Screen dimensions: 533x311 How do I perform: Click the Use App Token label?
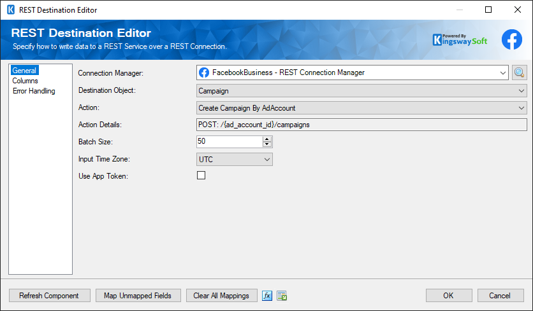[x=103, y=176]
